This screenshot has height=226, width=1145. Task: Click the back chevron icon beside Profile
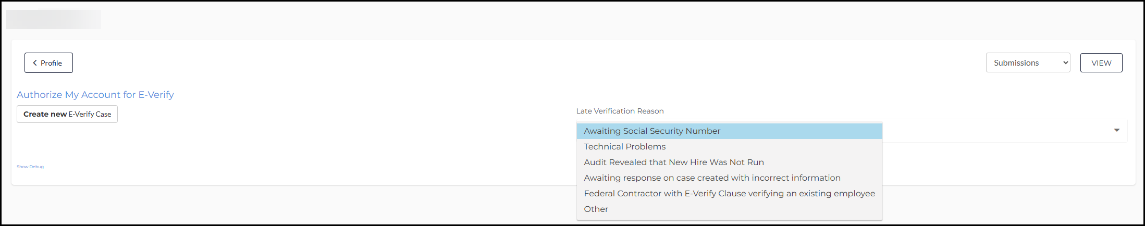(x=35, y=63)
